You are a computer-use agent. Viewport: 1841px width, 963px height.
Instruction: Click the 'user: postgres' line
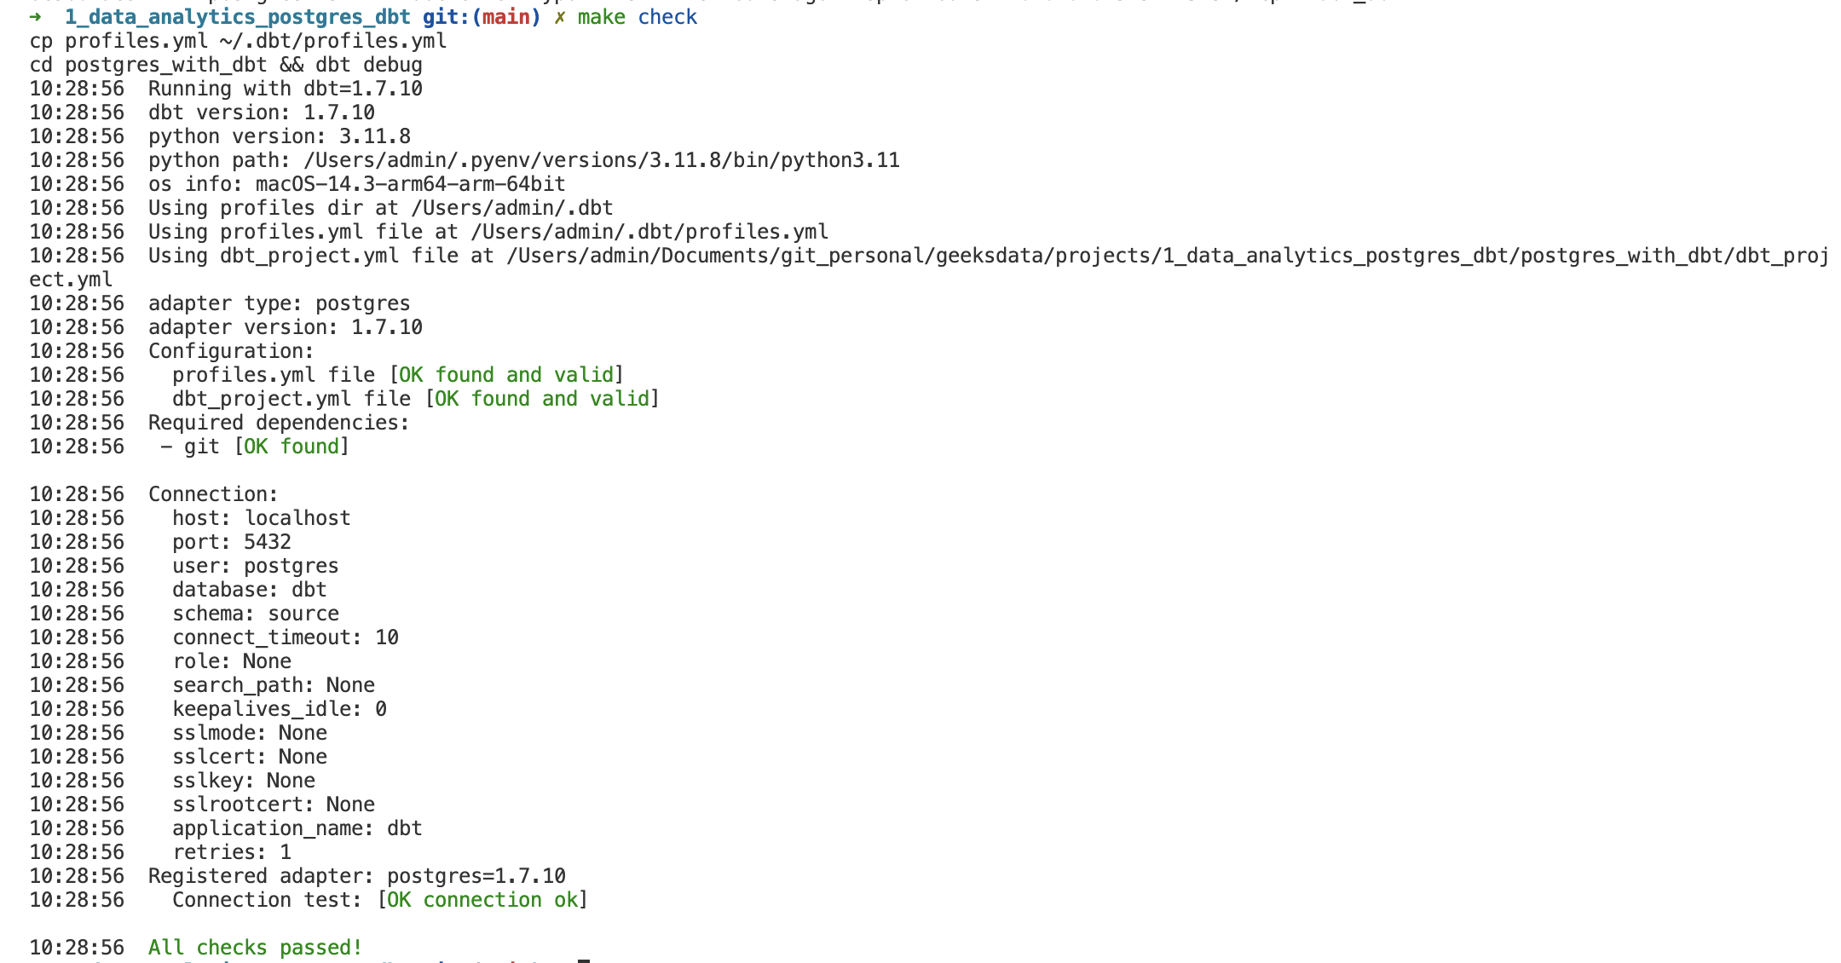[x=256, y=566]
